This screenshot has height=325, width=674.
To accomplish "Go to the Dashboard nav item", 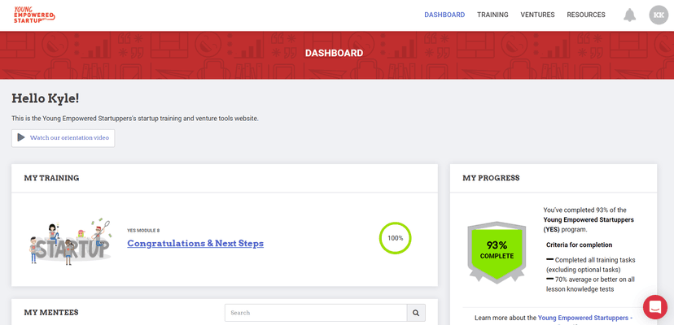I will coord(444,15).
